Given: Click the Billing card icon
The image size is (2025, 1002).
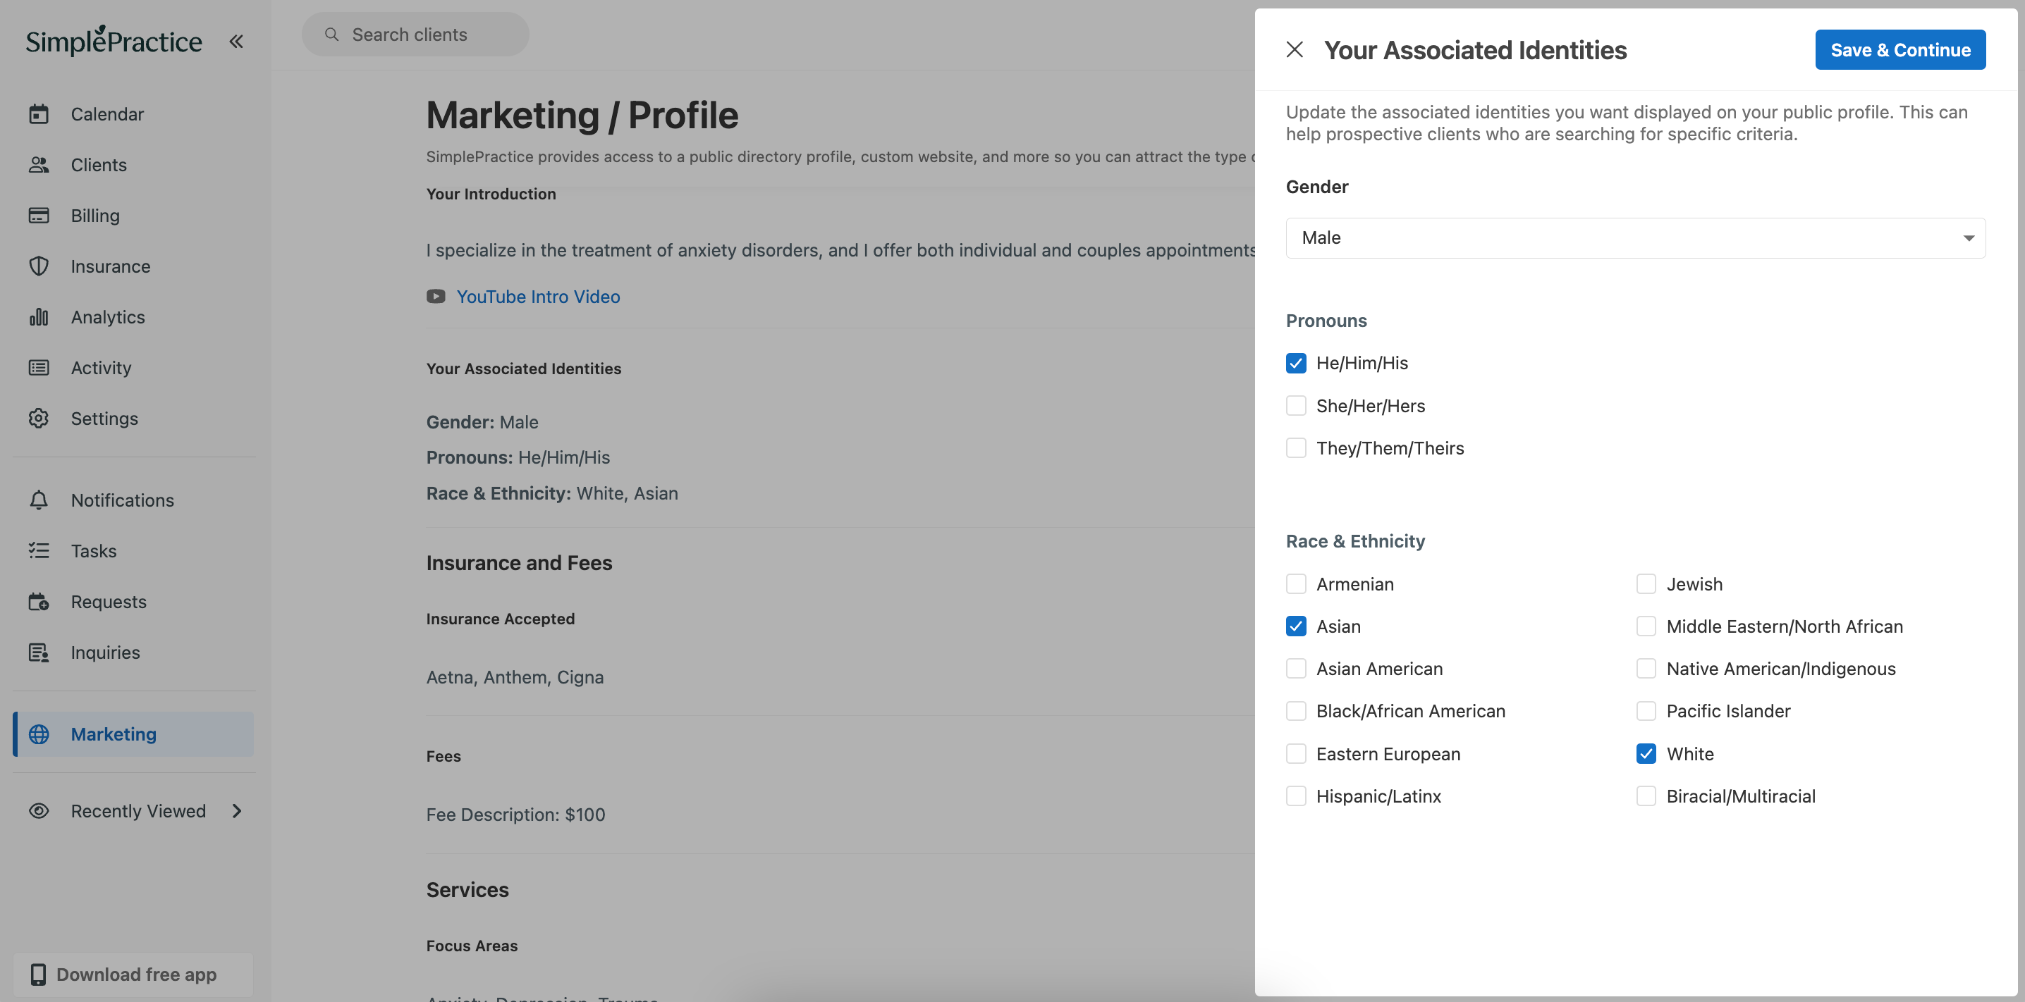Looking at the screenshot, I should tap(39, 216).
